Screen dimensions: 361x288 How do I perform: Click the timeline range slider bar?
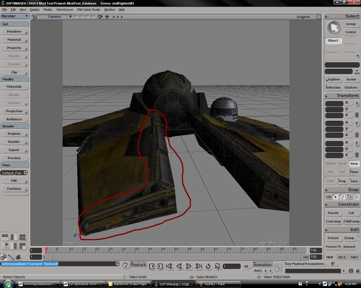pos(176,257)
